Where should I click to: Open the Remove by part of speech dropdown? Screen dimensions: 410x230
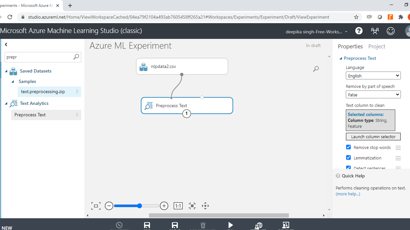[x=373, y=95]
